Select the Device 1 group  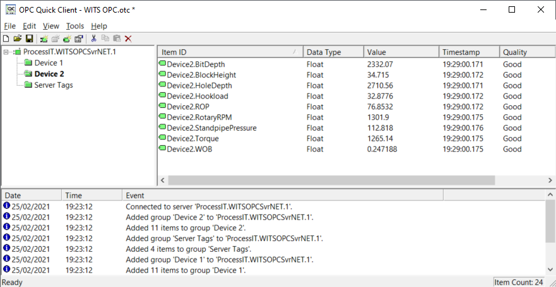click(48, 63)
